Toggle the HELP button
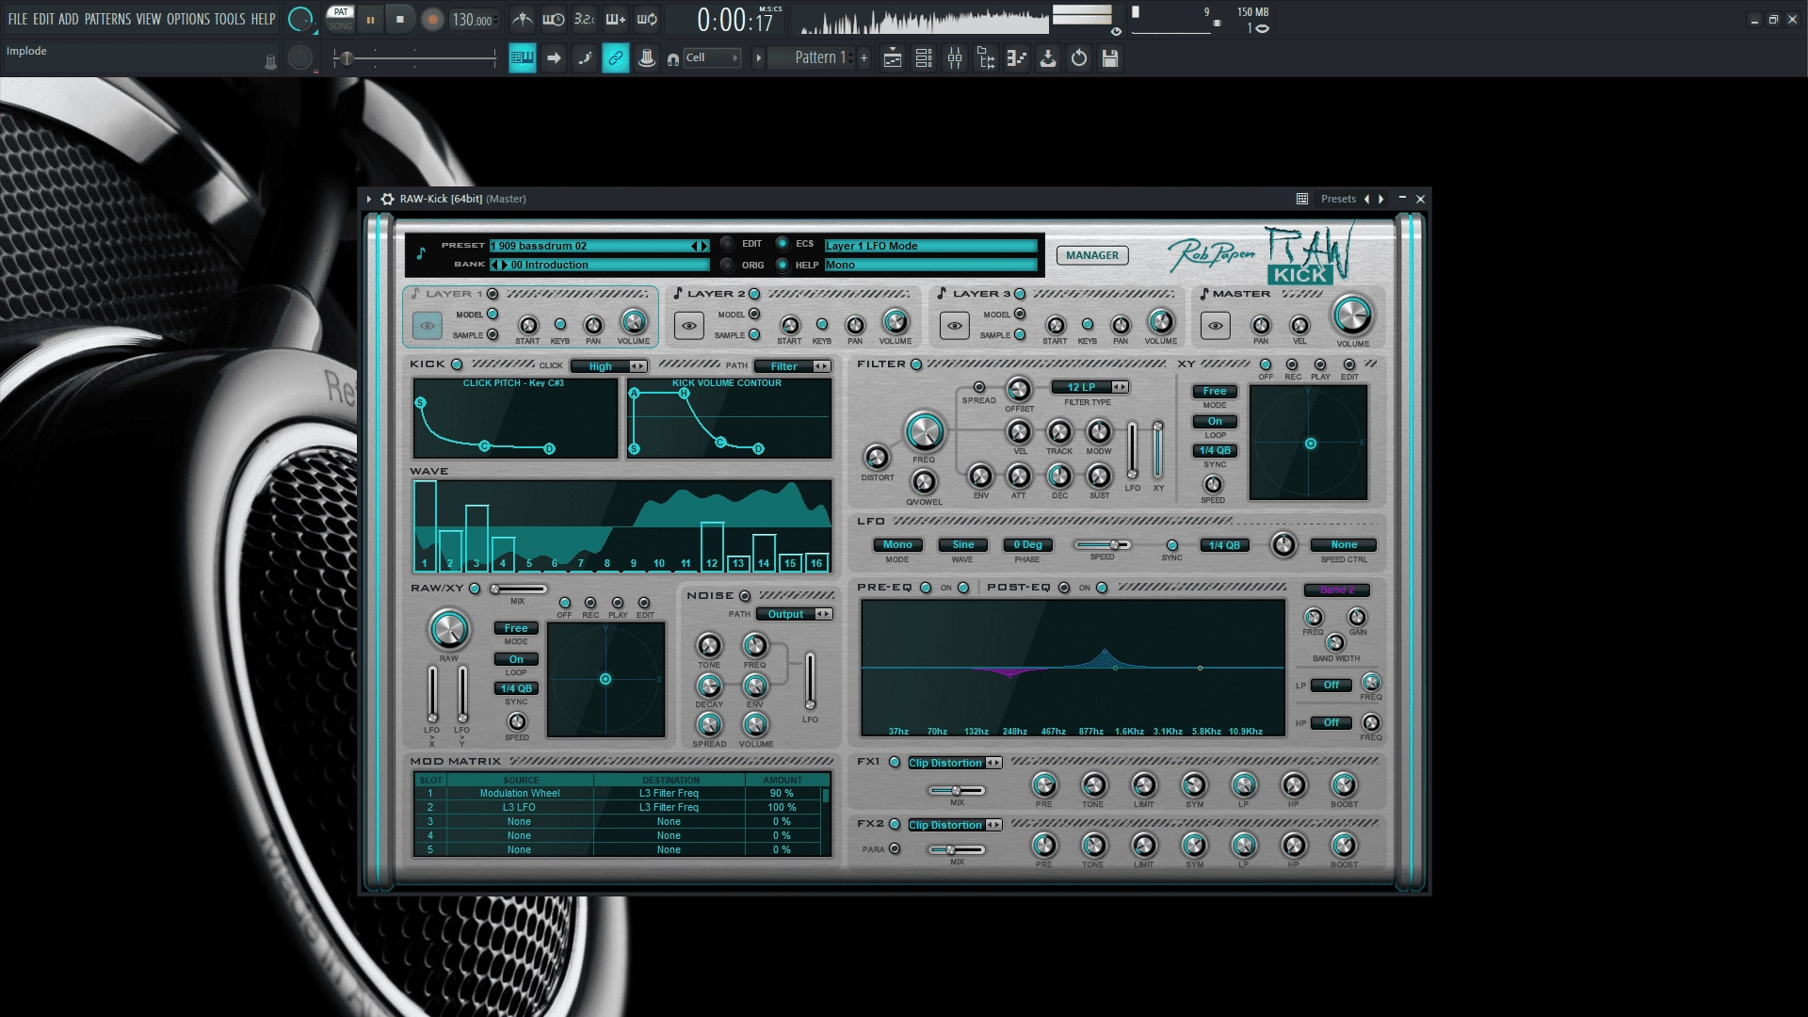Image resolution: width=1808 pixels, height=1017 pixels. [x=782, y=265]
